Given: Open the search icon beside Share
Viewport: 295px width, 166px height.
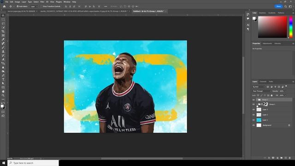Looking at the screenshot, I should click(286, 6).
